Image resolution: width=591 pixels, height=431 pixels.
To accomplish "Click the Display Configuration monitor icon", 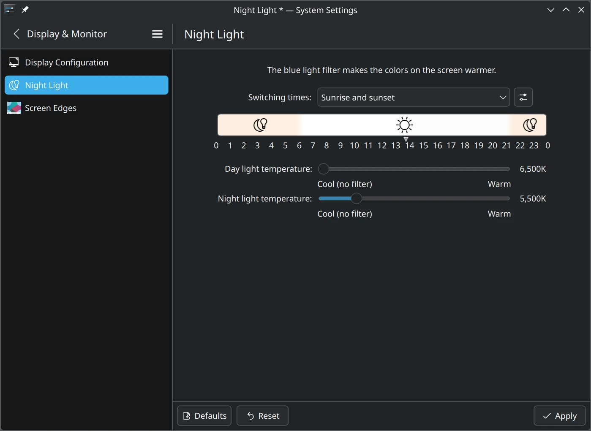I will (14, 62).
